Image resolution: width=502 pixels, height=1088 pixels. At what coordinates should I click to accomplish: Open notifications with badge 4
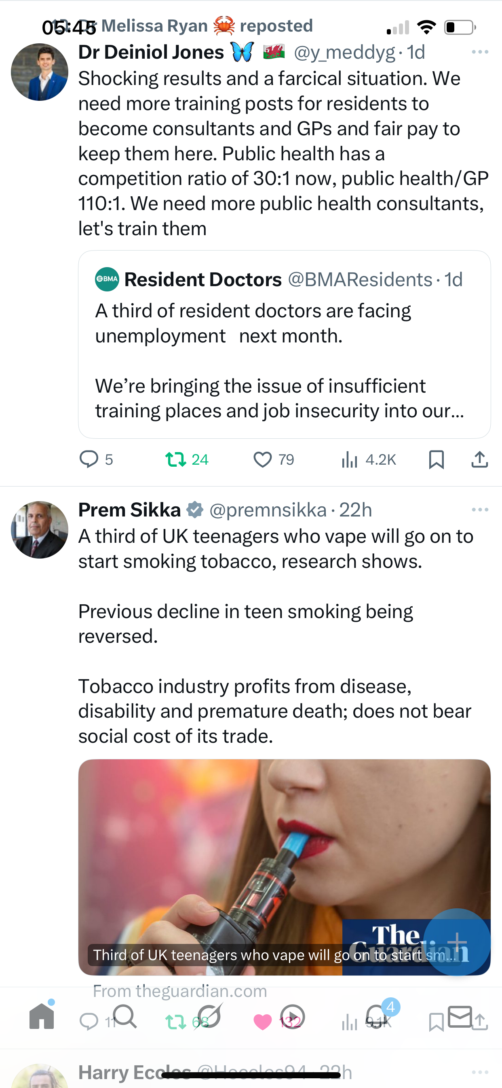click(x=377, y=1016)
